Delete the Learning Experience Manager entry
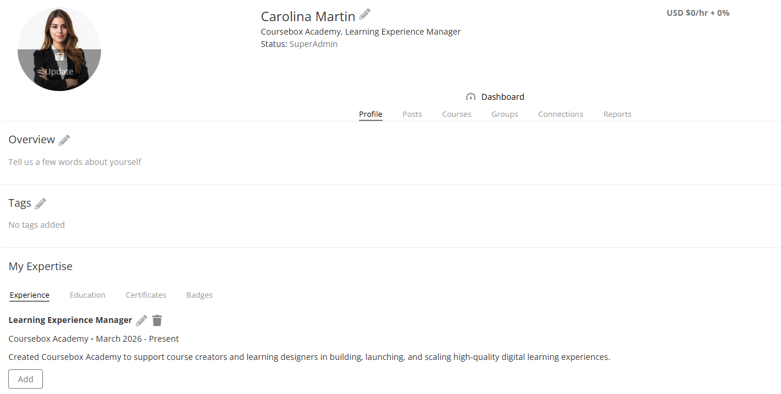Screen dimensions: 781x394 (x=157, y=321)
